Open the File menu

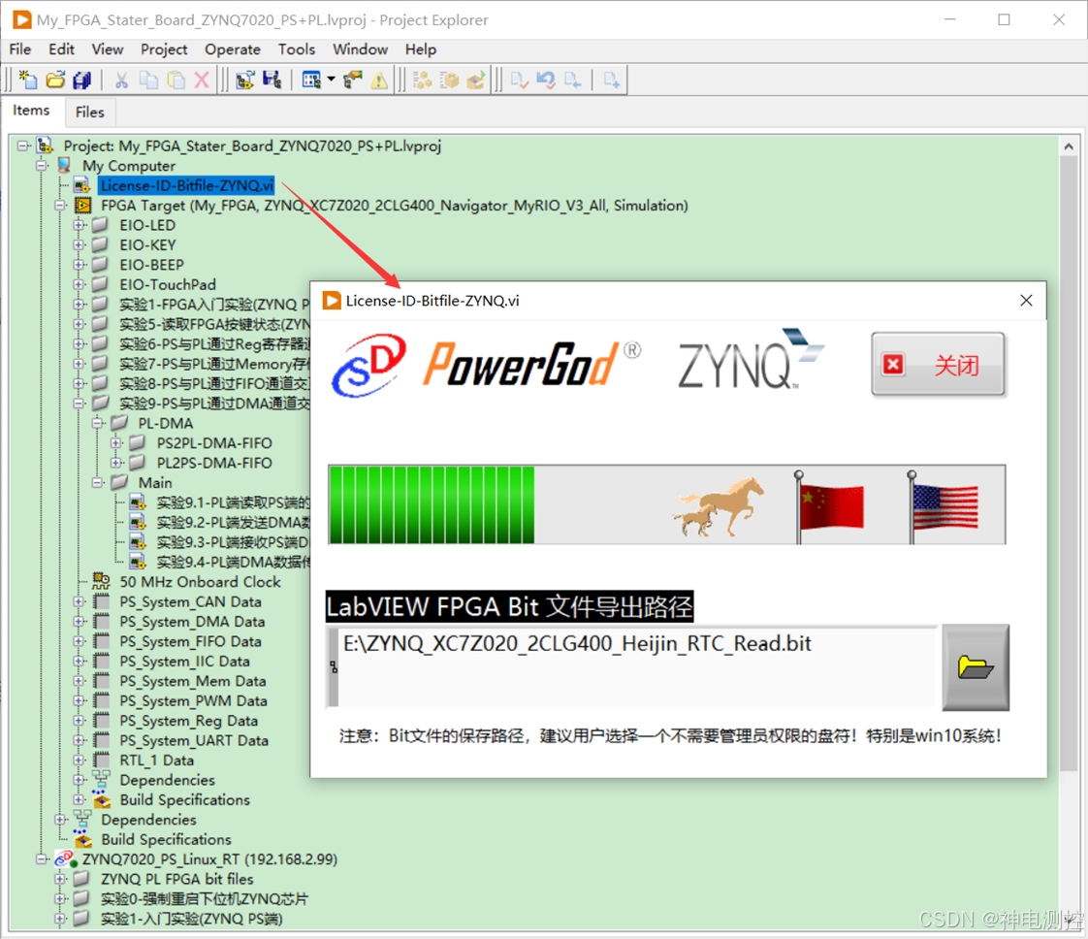point(20,49)
